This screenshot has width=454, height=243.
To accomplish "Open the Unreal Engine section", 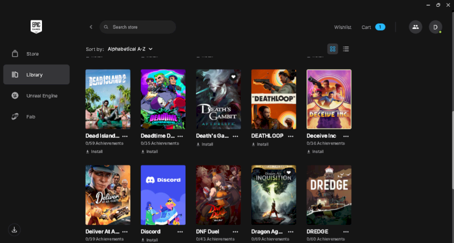I will pyautogui.click(x=36, y=96).
